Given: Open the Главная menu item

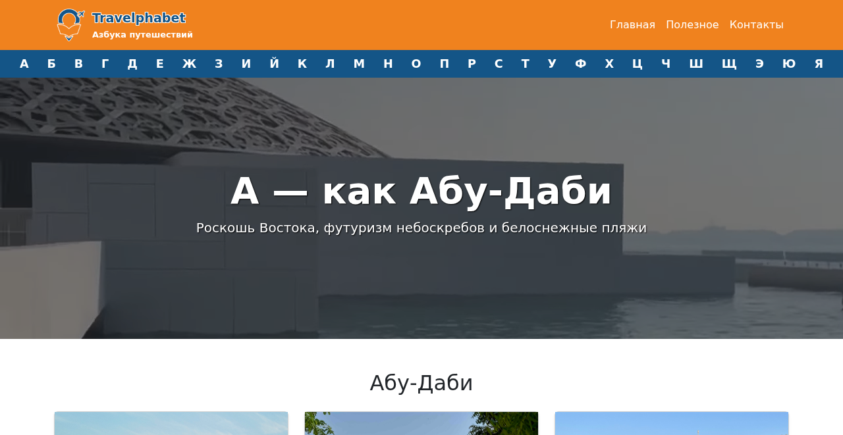Looking at the screenshot, I should tap(632, 24).
